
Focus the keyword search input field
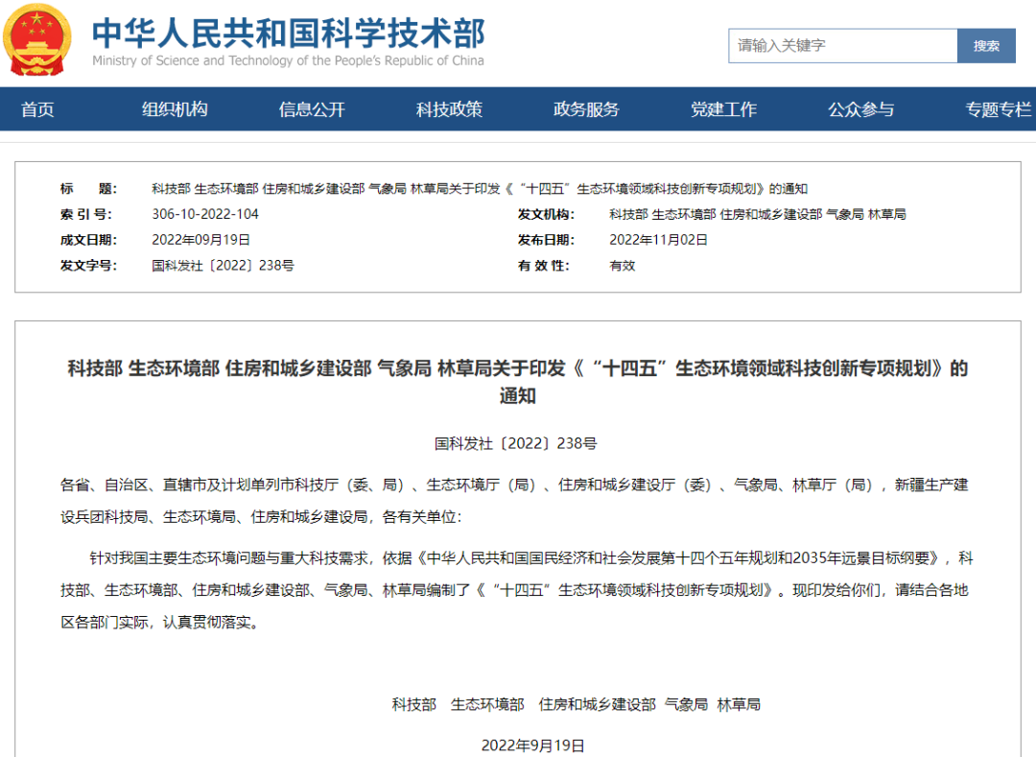click(842, 45)
